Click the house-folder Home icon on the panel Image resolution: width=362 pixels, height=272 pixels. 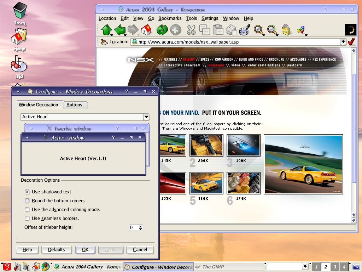[36, 267]
